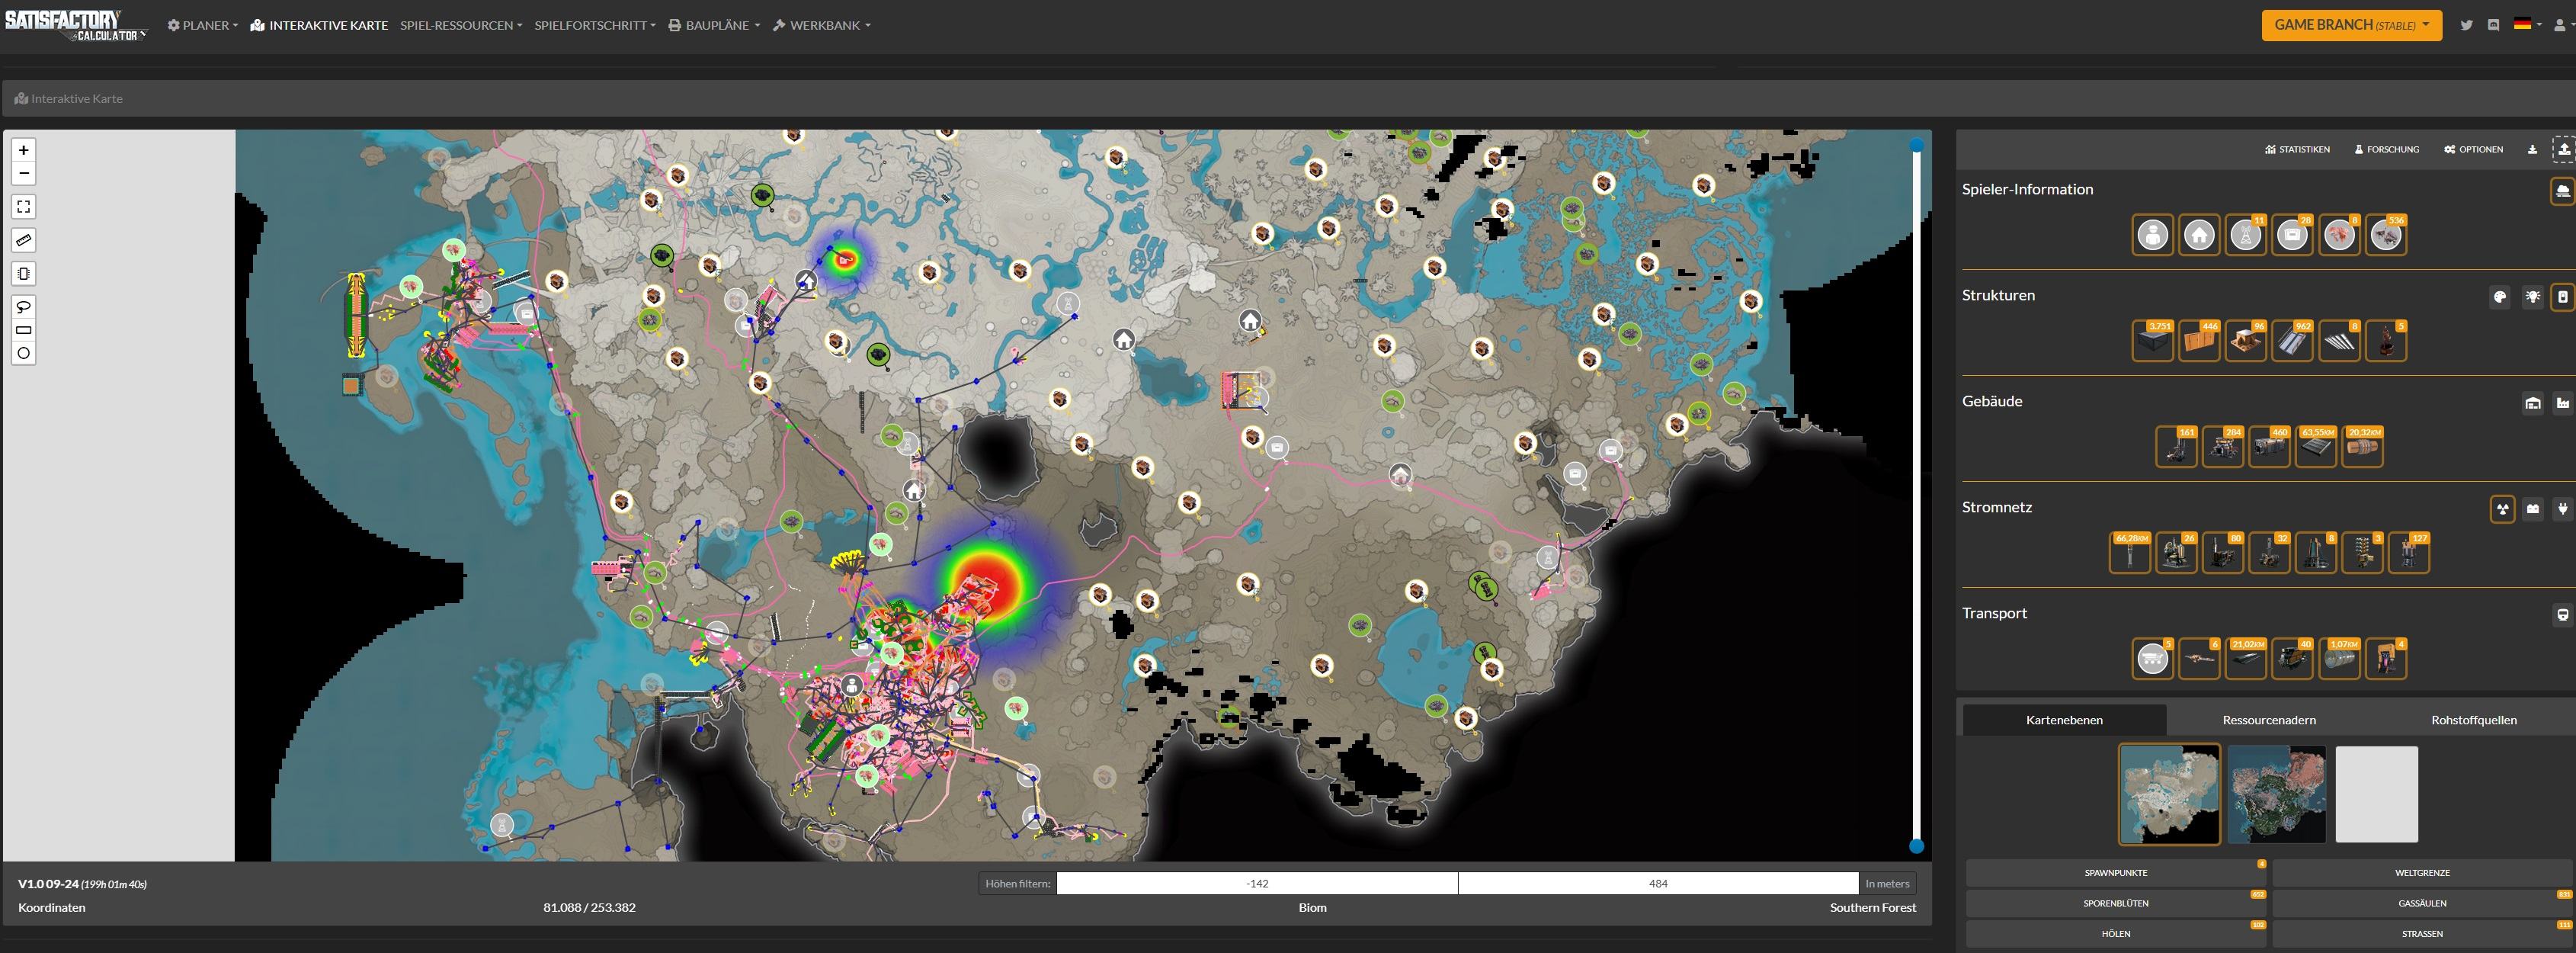Select the ruler measuring tool

pyautogui.click(x=24, y=240)
